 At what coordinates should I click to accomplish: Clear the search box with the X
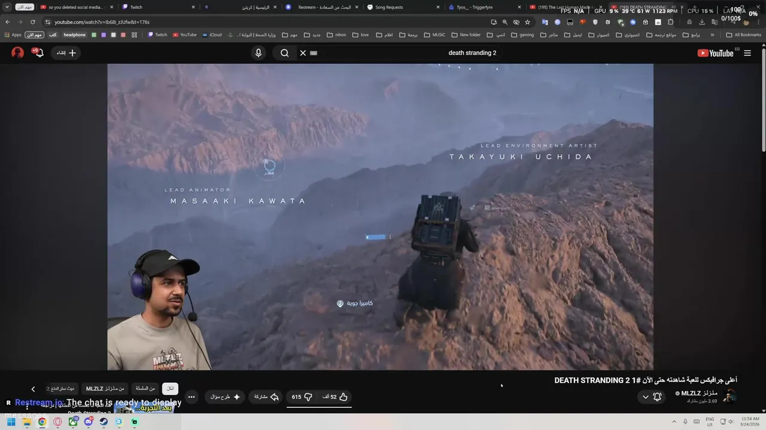point(303,53)
